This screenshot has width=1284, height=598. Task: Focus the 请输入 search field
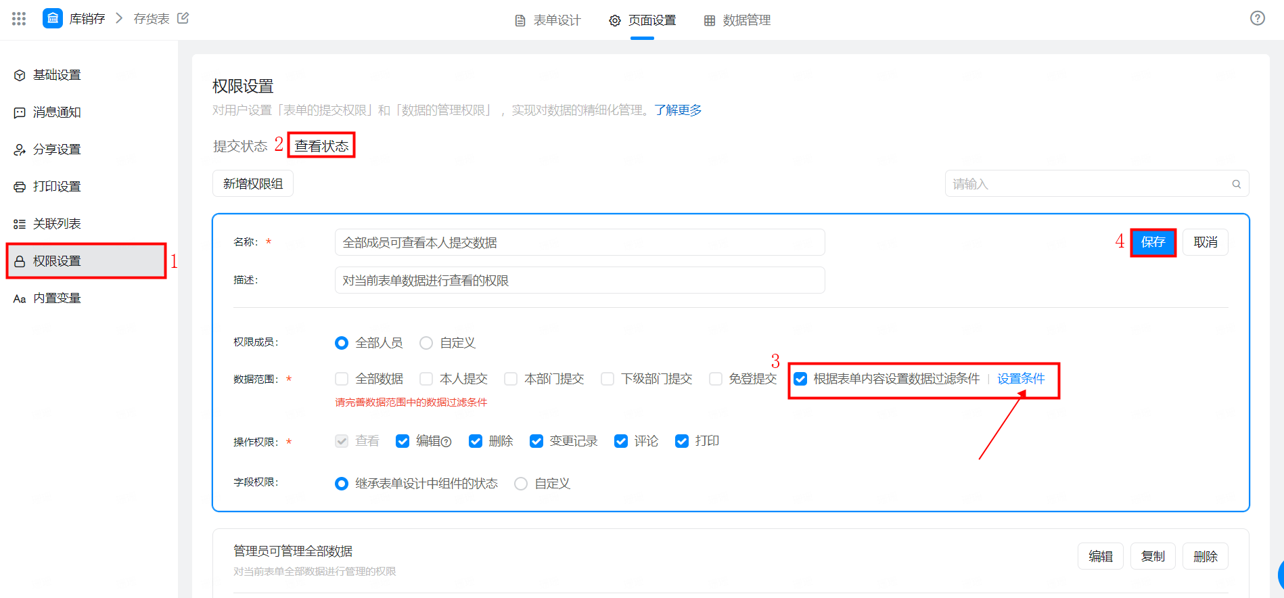[x=1097, y=184]
